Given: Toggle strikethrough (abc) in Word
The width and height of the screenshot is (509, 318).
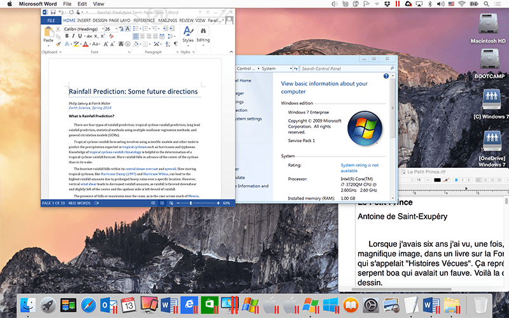Looking at the screenshot, I should coord(89,36).
